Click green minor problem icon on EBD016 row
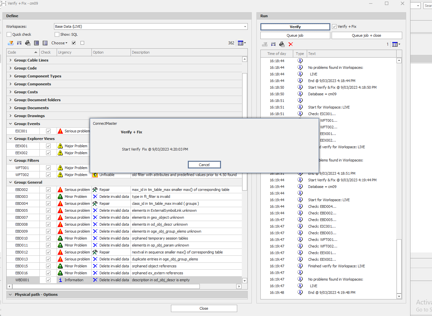This screenshot has width=432, height=316. (60, 273)
